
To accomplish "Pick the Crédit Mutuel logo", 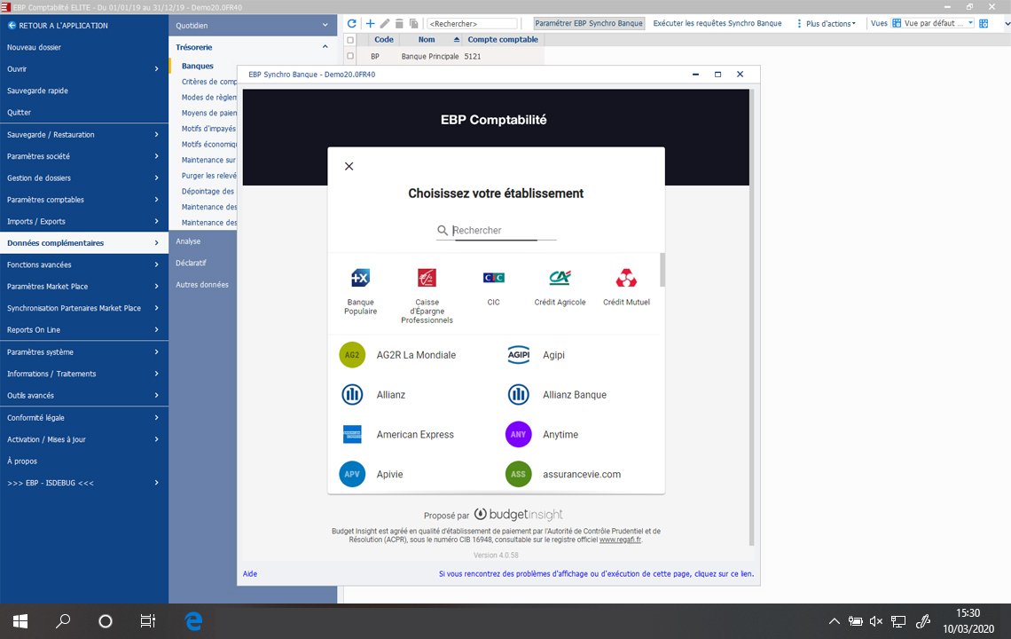I will [626, 279].
